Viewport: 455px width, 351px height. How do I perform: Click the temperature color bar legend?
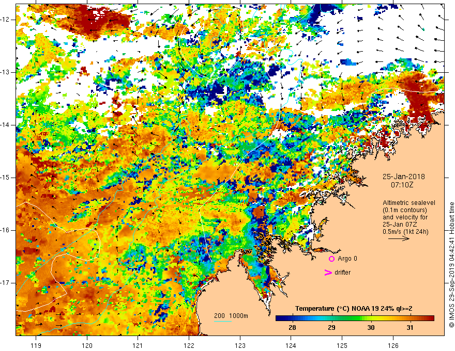click(x=355, y=318)
